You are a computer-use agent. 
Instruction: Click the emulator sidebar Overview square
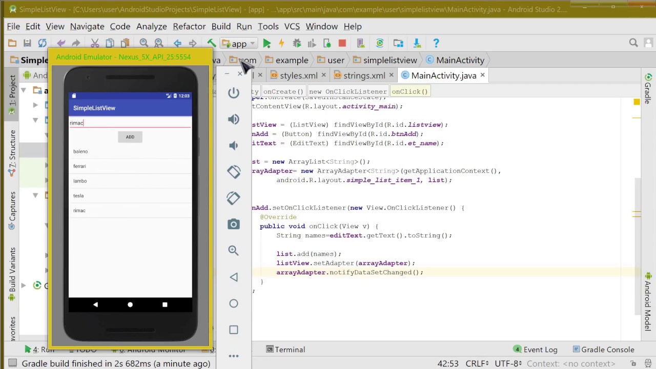pyautogui.click(x=234, y=330)
